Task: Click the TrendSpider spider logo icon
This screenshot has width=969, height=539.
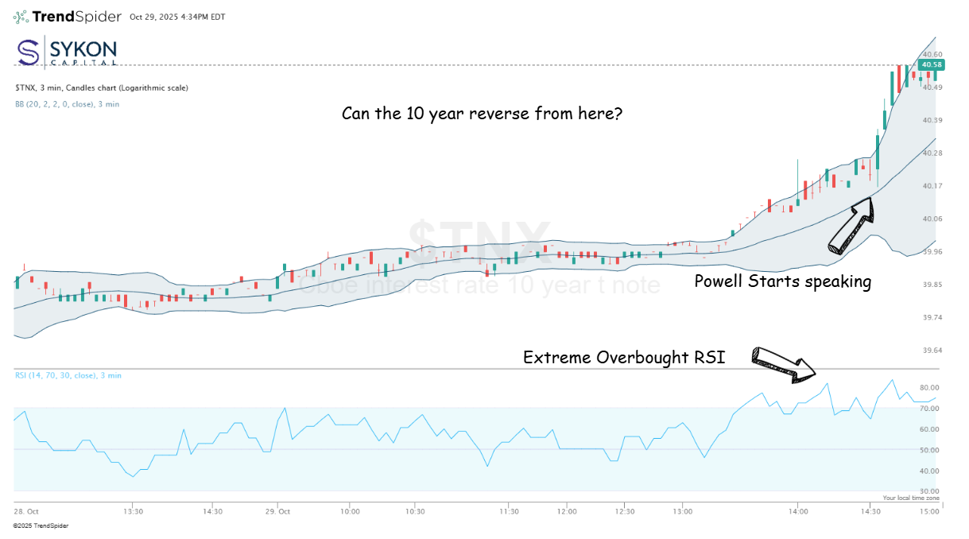Action: pyautogui.click(x=21, y=16)
